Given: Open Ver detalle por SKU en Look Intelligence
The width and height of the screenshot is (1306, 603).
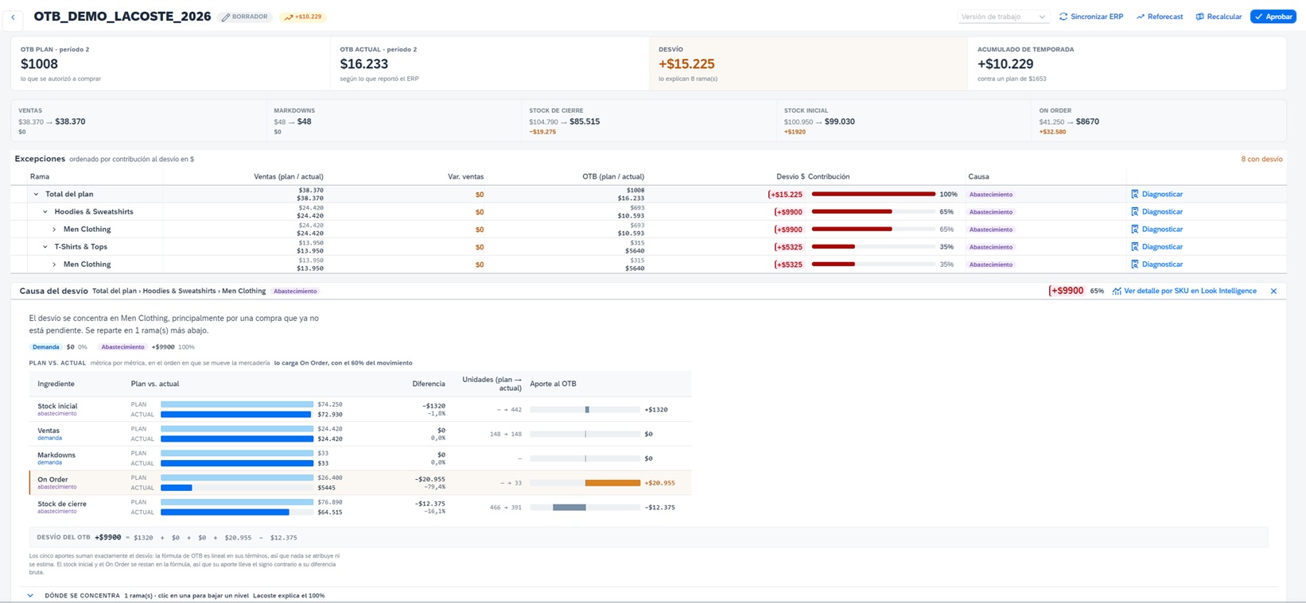Looking at the screenshot, I should (1184, 291).
